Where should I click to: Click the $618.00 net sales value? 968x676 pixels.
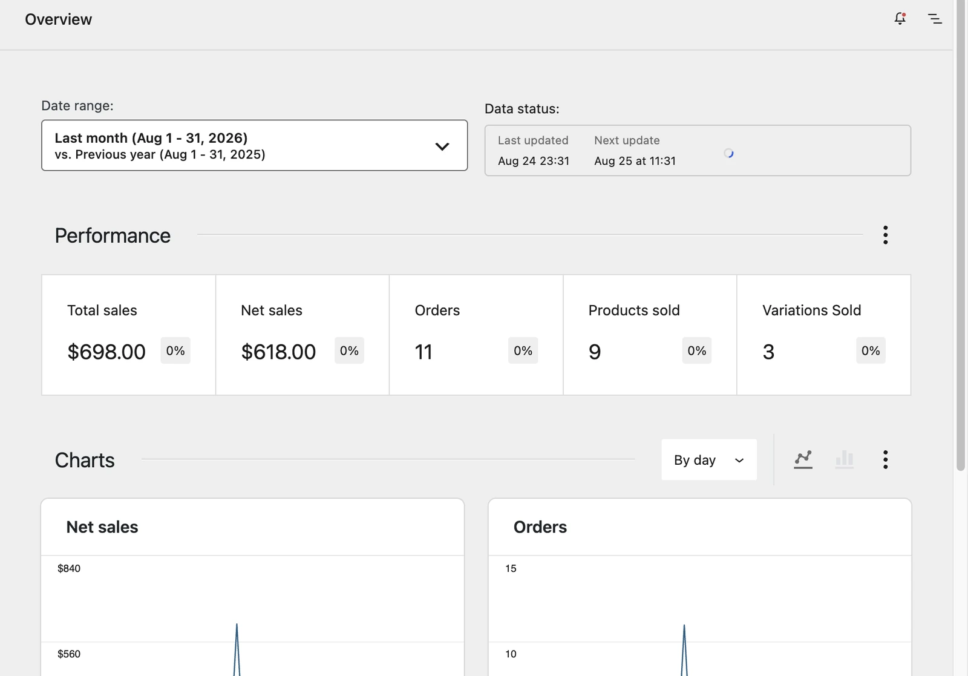coord(278,352)
